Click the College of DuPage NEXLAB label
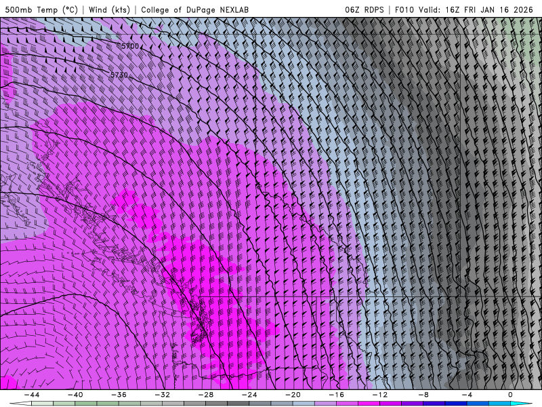Viewport: 542px width, 407px height. point(194,9)
